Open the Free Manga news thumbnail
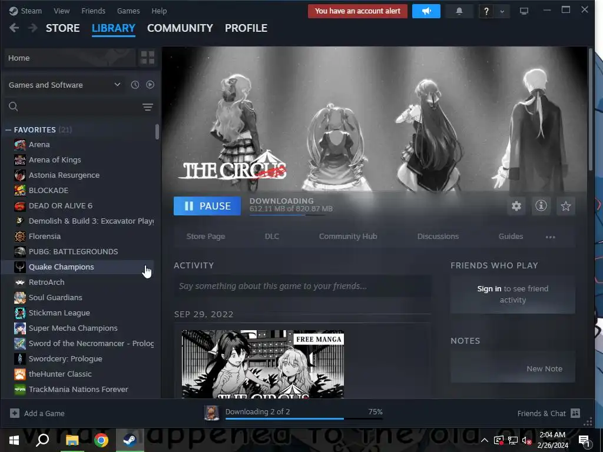Viewport: 603px width, 452px height. pyautogui.click(x=263, y=364)
